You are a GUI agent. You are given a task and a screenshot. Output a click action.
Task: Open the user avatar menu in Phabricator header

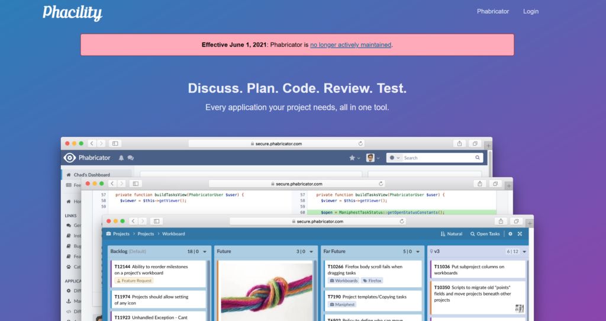[x=373, y=158]
